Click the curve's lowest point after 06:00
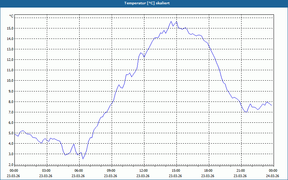288x180 pixels. click(x=83, y=159)
